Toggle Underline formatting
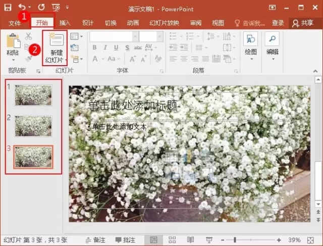Image resolution: width=323 pixels, height=246 pixels. click(x=116, y=47)
